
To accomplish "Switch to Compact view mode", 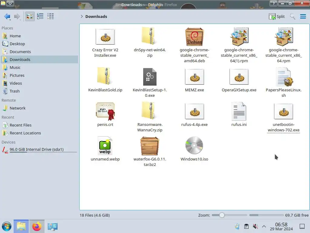I will tap(40, 16).
